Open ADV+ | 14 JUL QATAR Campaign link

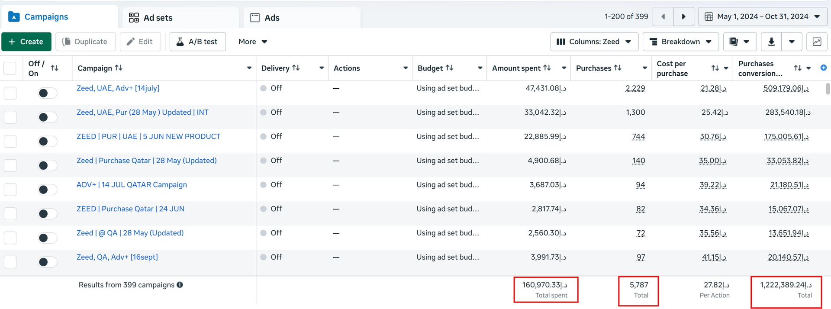(x=132, y=184)
